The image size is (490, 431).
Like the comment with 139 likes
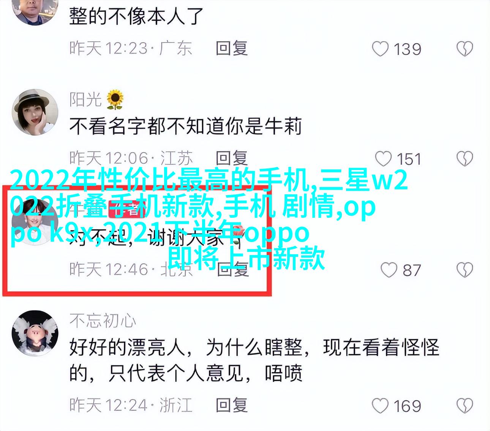point(380,49)
